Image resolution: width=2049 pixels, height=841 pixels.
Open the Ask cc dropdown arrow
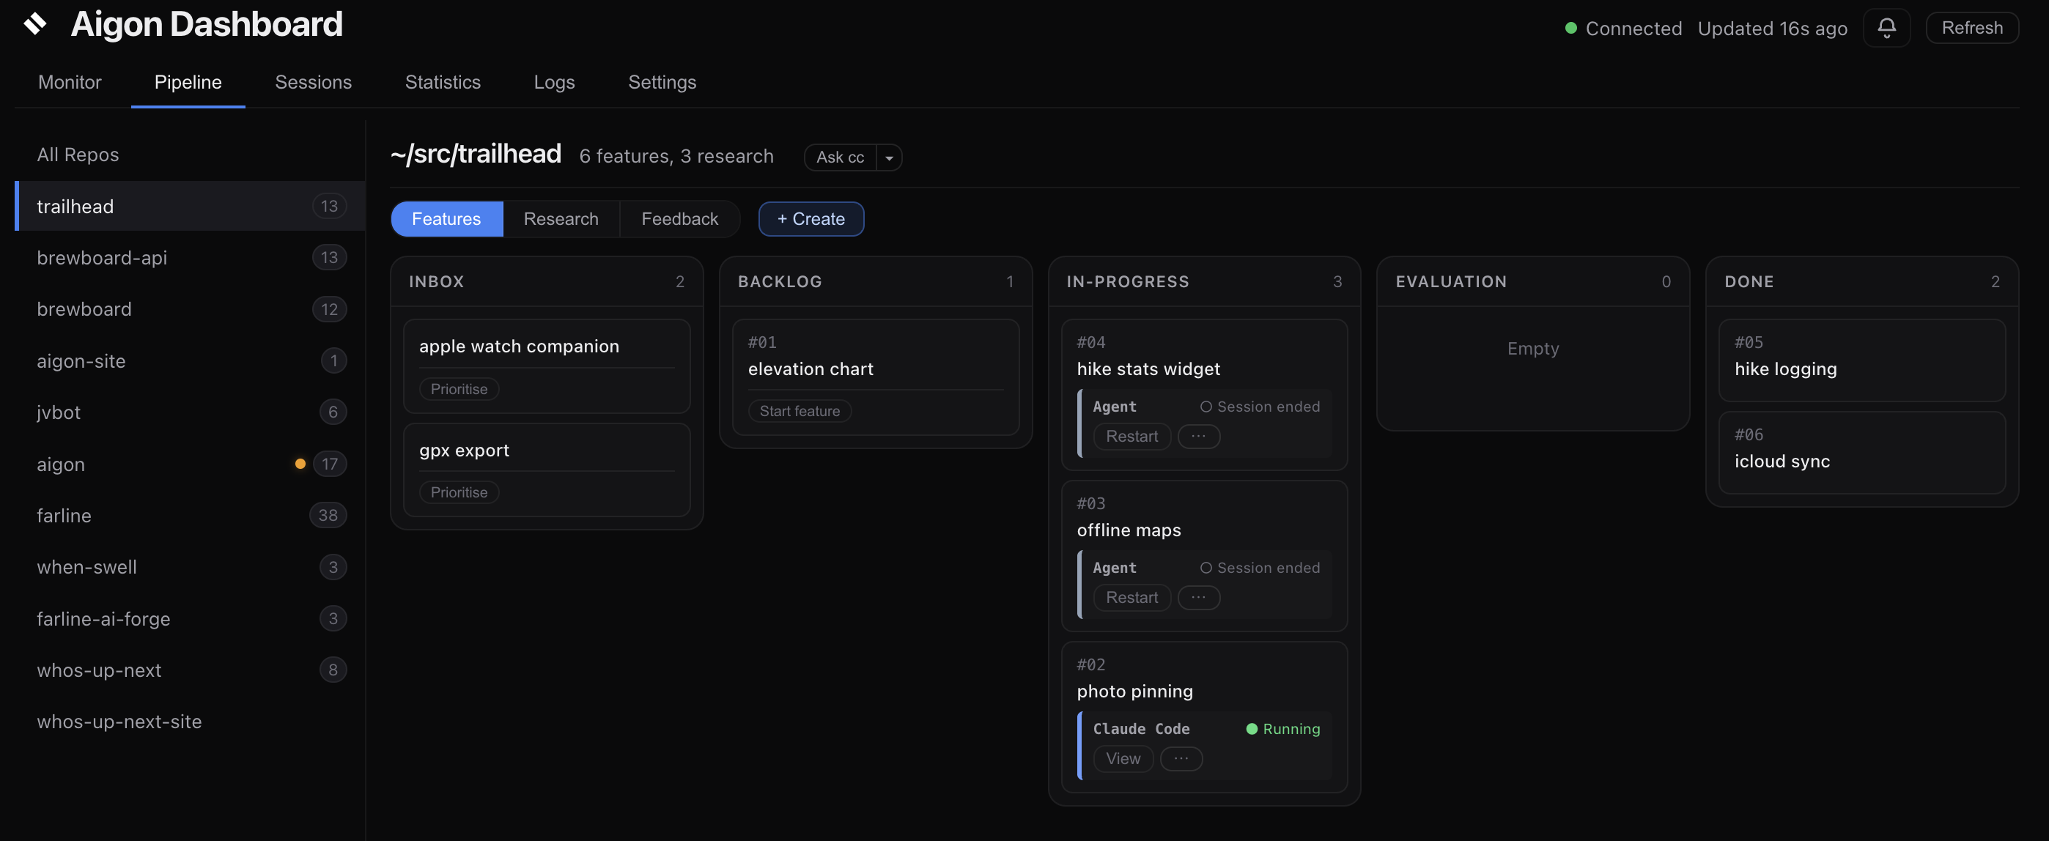pyautogui.click(x=888, y=158)
